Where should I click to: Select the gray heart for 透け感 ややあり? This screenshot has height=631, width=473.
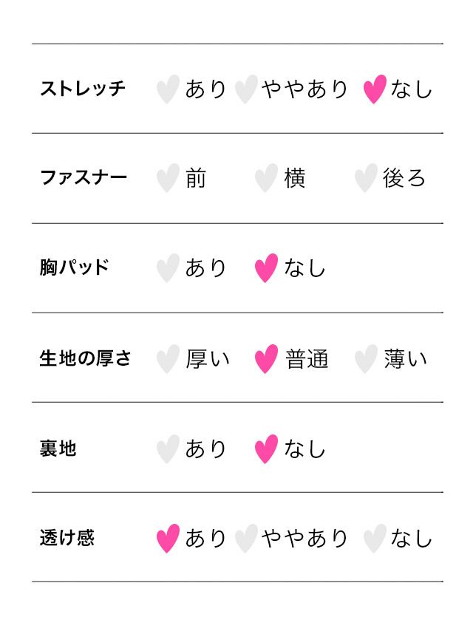pos(246,539)
